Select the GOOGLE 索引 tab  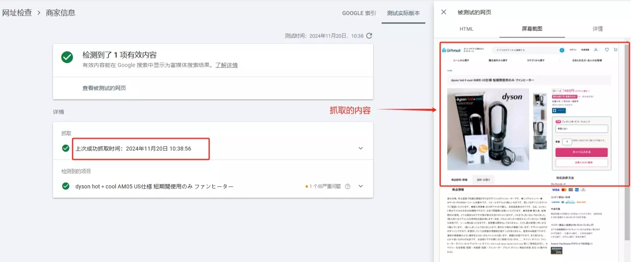(x=359, y=13)
